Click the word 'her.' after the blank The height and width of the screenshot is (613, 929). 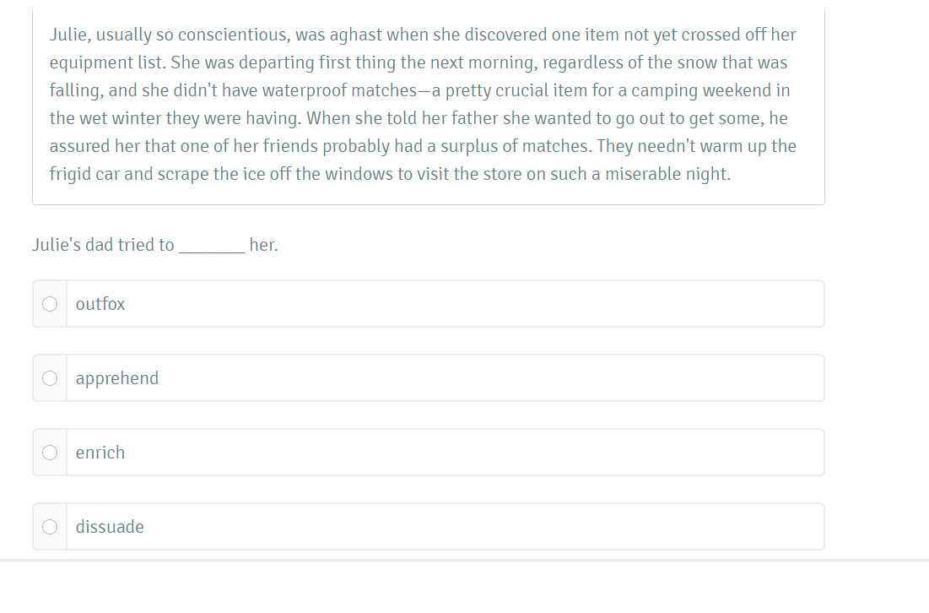(263, 245)
